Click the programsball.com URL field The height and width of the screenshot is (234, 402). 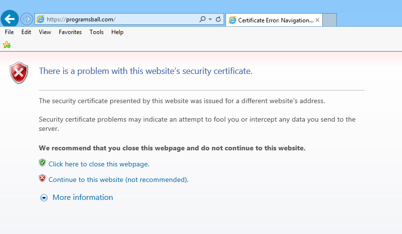[x=122, y=19]
